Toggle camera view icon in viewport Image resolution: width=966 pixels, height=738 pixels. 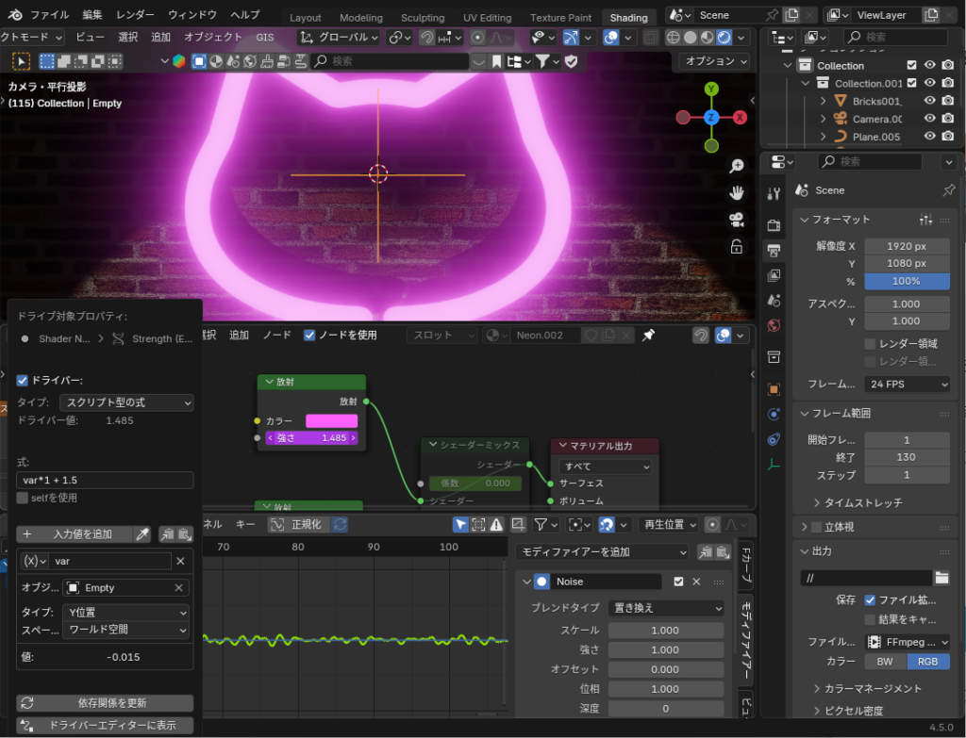pos(736,220)
